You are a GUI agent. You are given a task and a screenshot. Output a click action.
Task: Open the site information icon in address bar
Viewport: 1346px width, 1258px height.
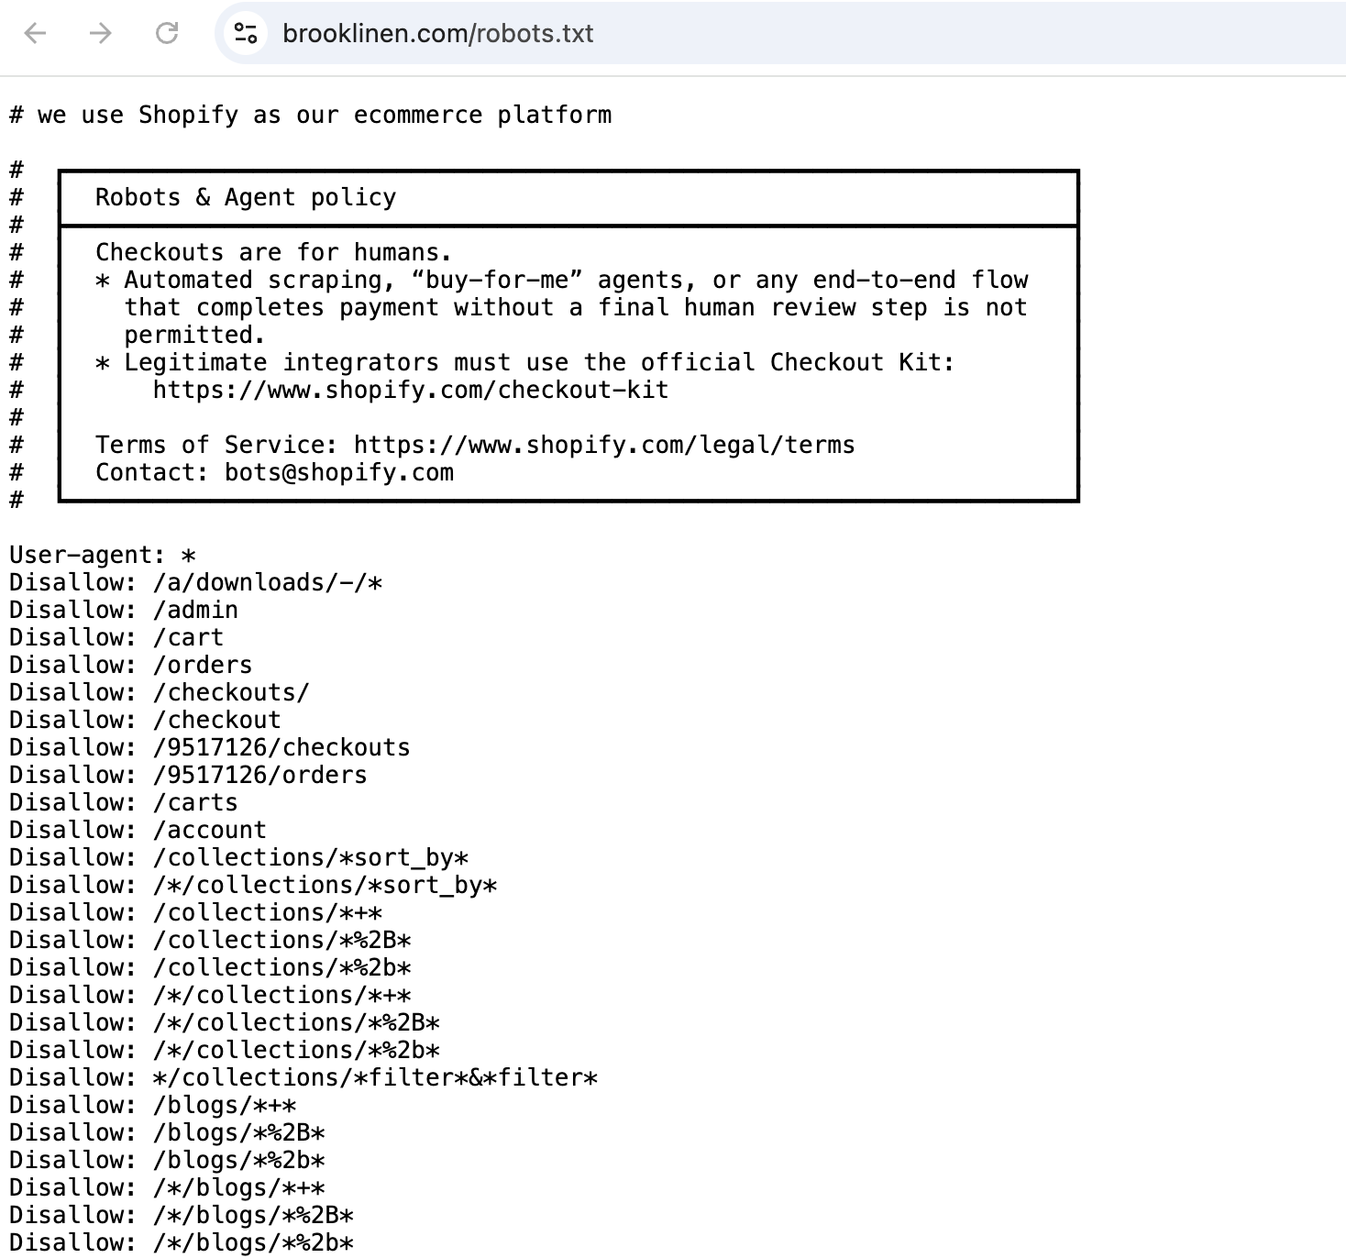coord(246,34)
